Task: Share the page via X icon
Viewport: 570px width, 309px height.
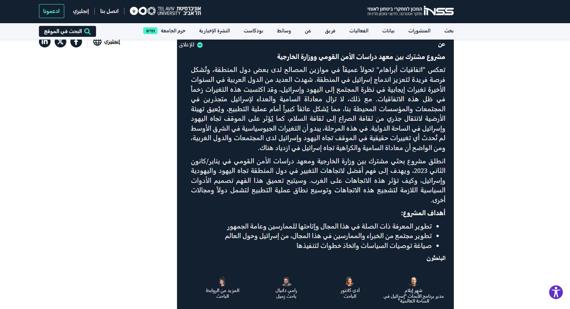Action: pyautogui.click(x=60, y=42)
